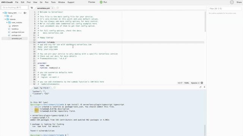Click the terminal prompt at the bottom
This screenshot has width=243, height=136.
point(49,135)
